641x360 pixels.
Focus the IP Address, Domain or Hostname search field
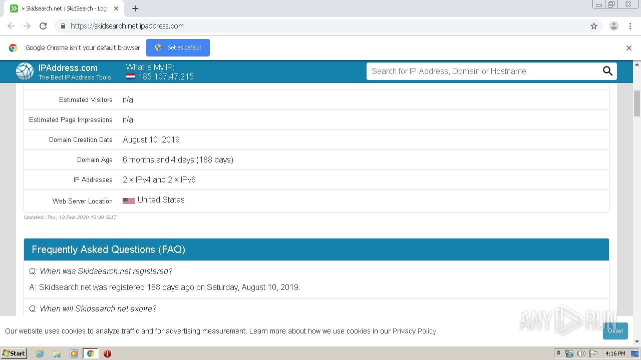pos(483,71)
